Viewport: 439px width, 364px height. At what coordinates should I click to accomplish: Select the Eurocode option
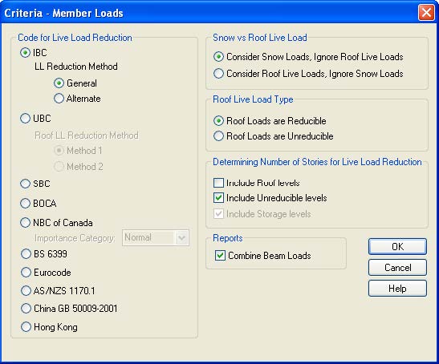coord(26,273)
